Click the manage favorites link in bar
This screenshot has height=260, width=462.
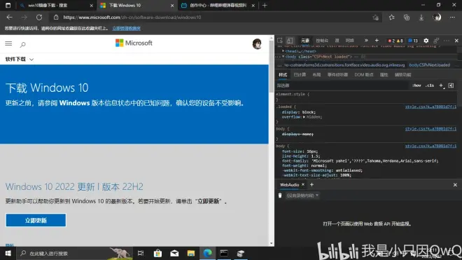coord(127,28)
